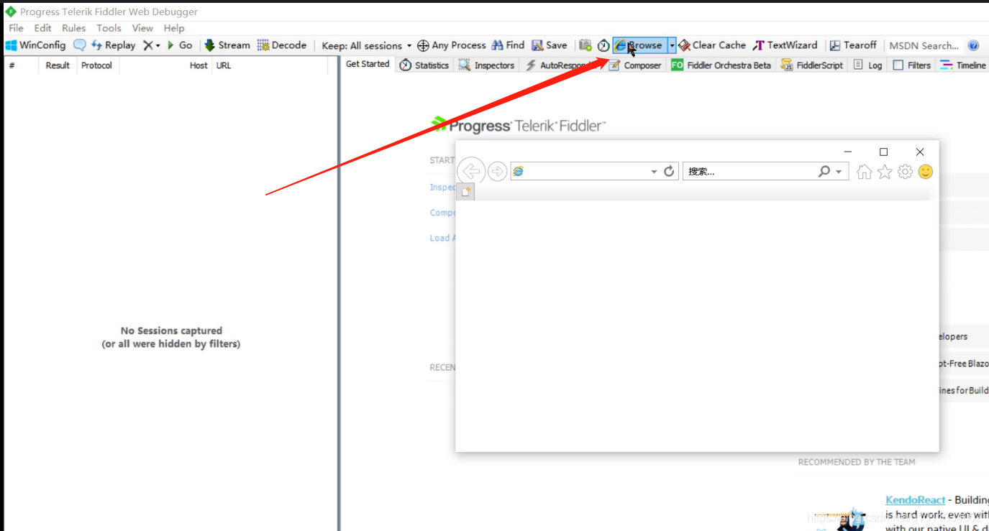The height and width of the screenshot is (531, 989).
Task: Toggle Stream mode
Action: tap(227, 45)
